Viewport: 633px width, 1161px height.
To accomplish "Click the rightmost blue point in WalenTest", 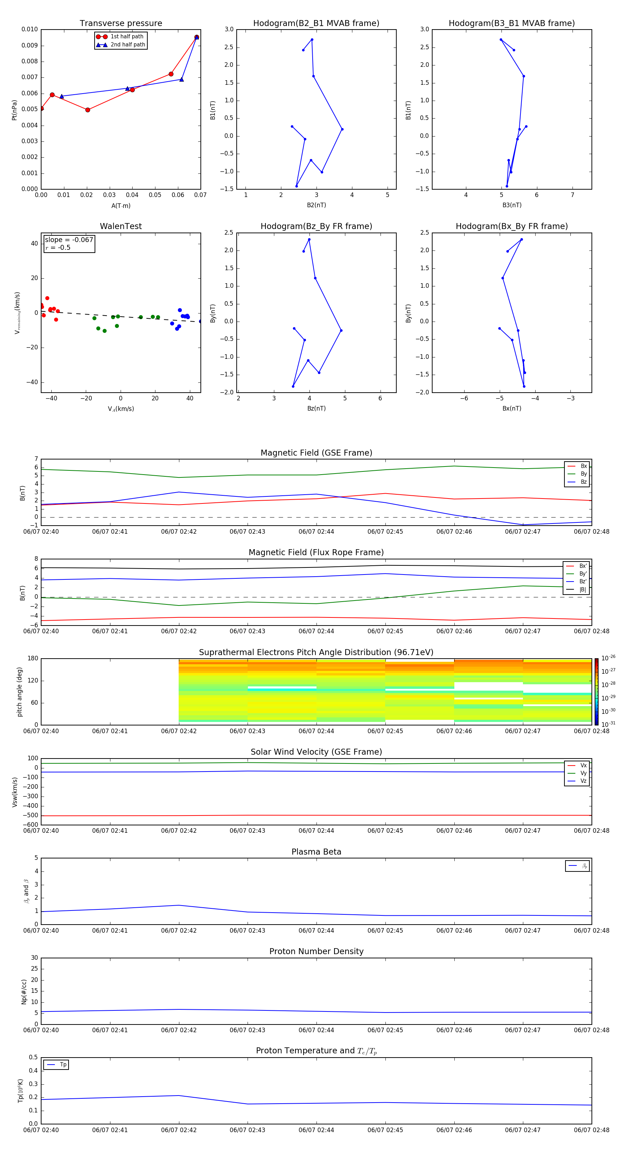I will click(x=200, y=321).
